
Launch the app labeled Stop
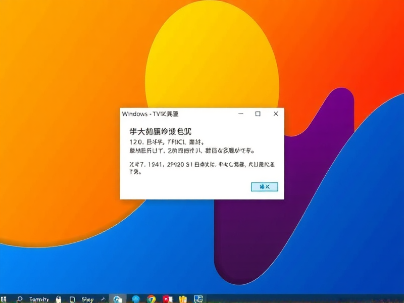[86, 298]
